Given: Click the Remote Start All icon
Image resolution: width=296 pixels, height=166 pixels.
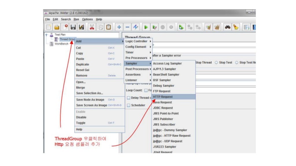Looking at the screenshot, I should [181, 27].
